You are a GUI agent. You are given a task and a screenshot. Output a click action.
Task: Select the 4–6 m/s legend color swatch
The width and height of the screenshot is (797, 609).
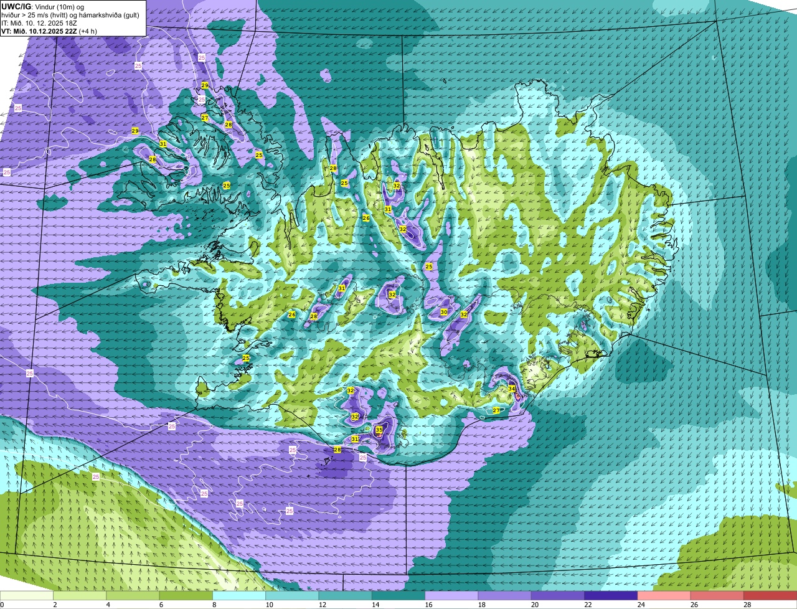133,595
